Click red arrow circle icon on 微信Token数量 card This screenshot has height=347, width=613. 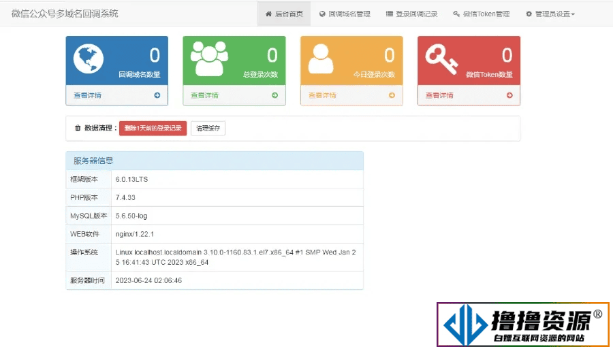click(509, 95)
